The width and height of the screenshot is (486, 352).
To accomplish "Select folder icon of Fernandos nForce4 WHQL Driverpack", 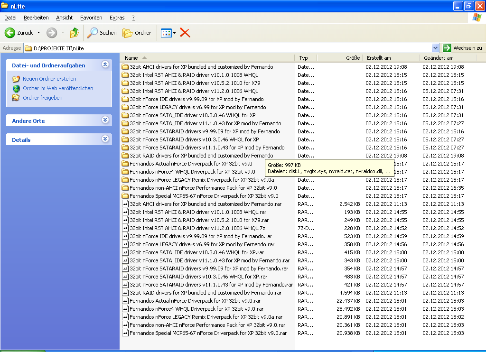I will point(125,172).
